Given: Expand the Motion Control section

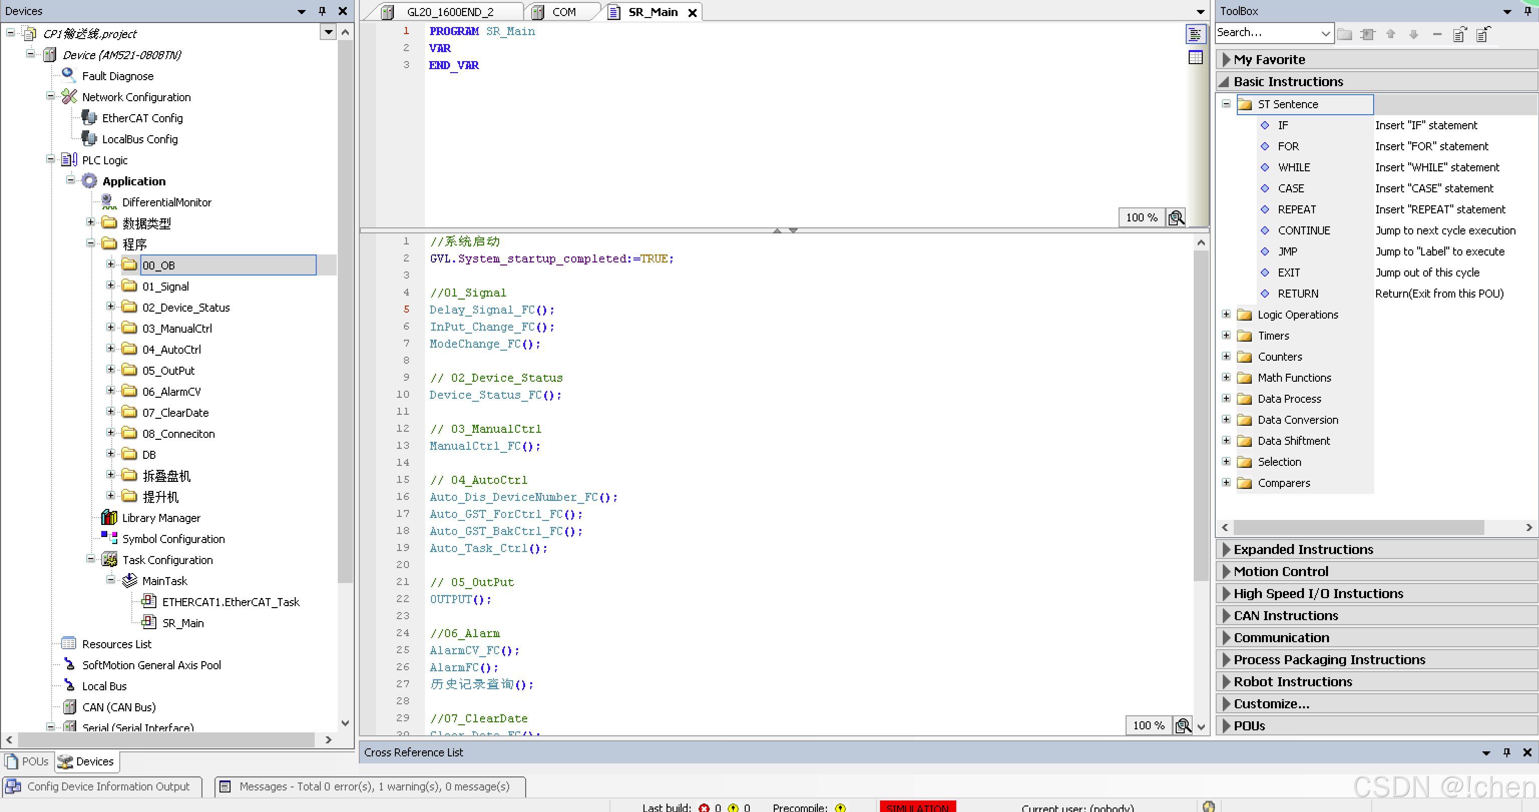Looking at the screenshot, I should (x=1280, y=572).
